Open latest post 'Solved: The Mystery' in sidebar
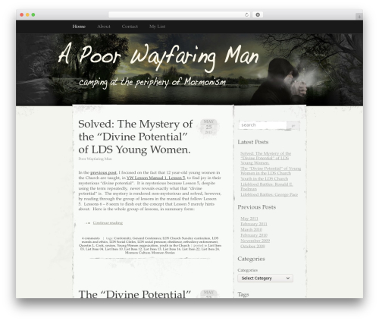The image size is (379, 321). click(x=265, y=158)
